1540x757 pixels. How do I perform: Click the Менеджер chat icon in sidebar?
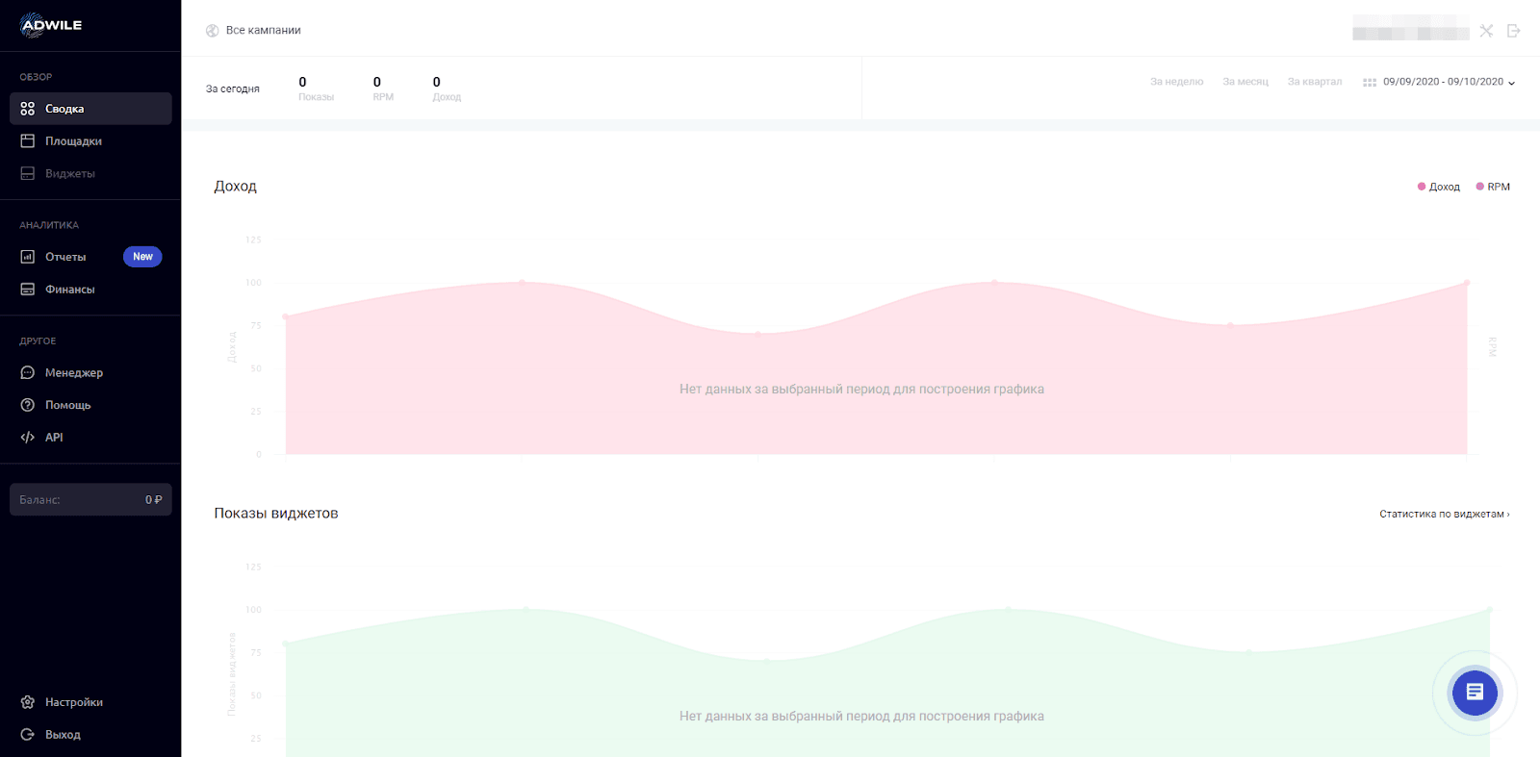click(28, 373)
